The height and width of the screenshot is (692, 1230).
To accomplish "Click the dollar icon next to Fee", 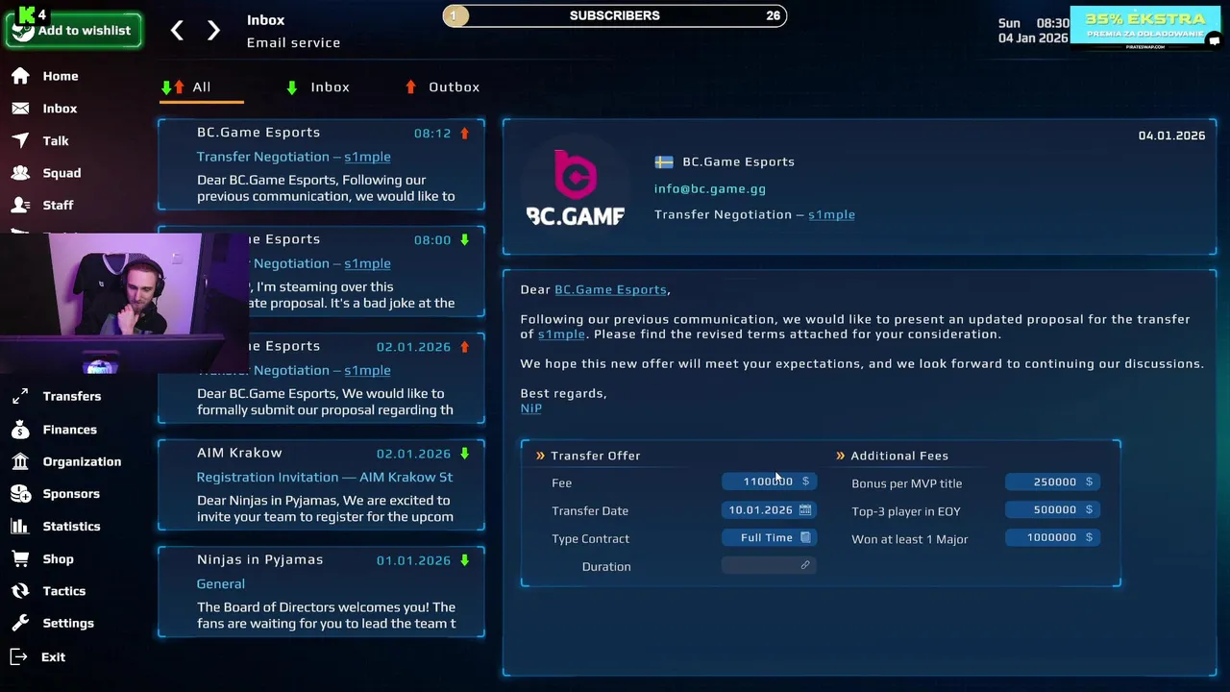I will click(805, 482).
